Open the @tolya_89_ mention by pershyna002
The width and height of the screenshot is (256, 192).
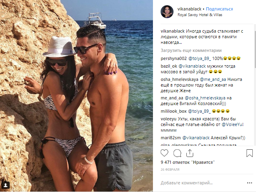pyautogui.click(x=200, y=58)
